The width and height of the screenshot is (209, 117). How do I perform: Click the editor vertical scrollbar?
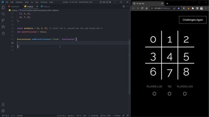coord(129,67)
